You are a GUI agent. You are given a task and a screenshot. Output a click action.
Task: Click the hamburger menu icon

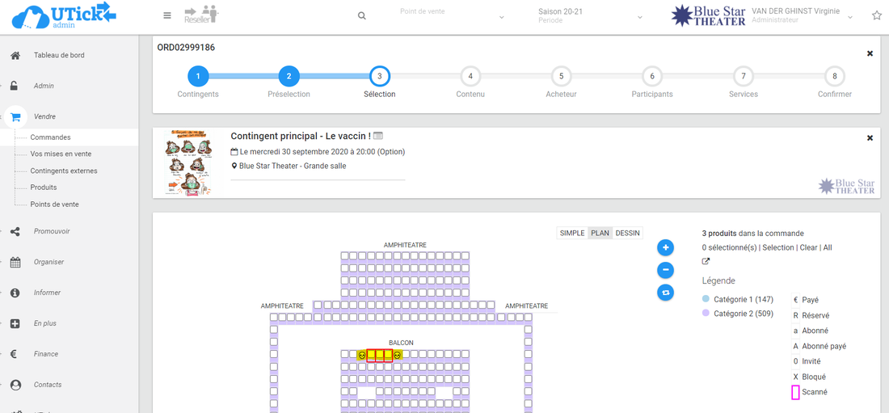pyautogui.click(x=167, y=15)
